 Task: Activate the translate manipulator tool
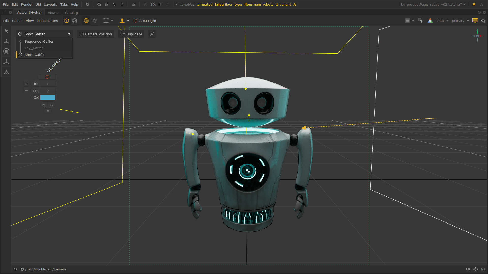point(6,41)
